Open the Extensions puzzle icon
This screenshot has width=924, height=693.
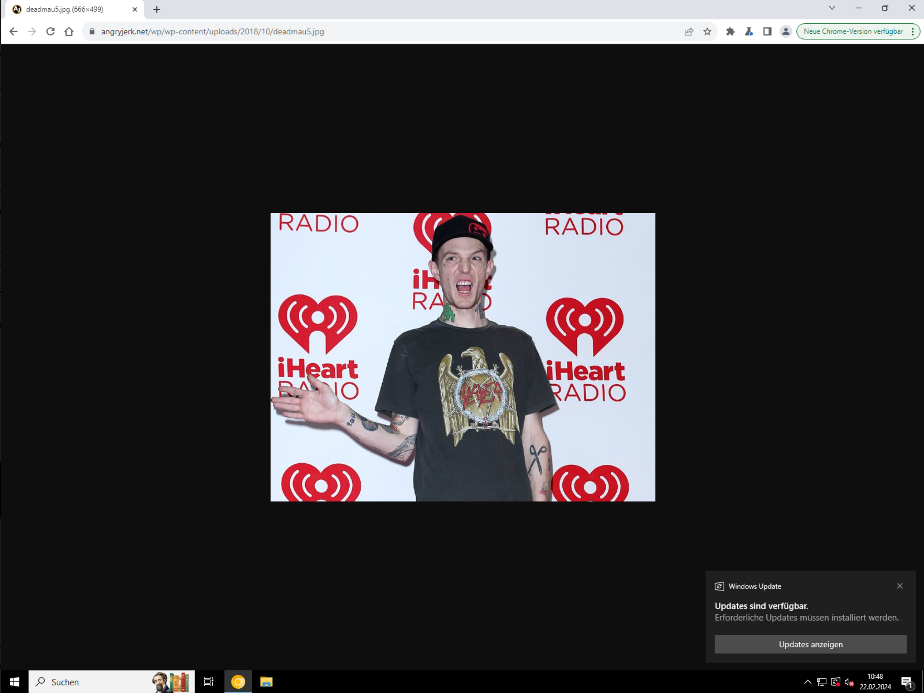730,31
